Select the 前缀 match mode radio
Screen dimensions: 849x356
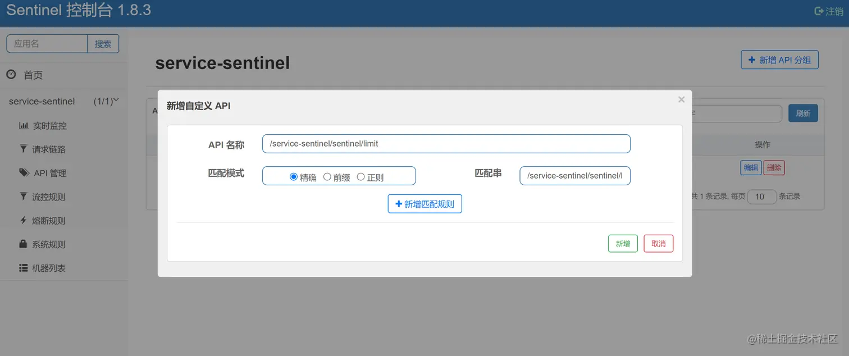pos(327,177)
